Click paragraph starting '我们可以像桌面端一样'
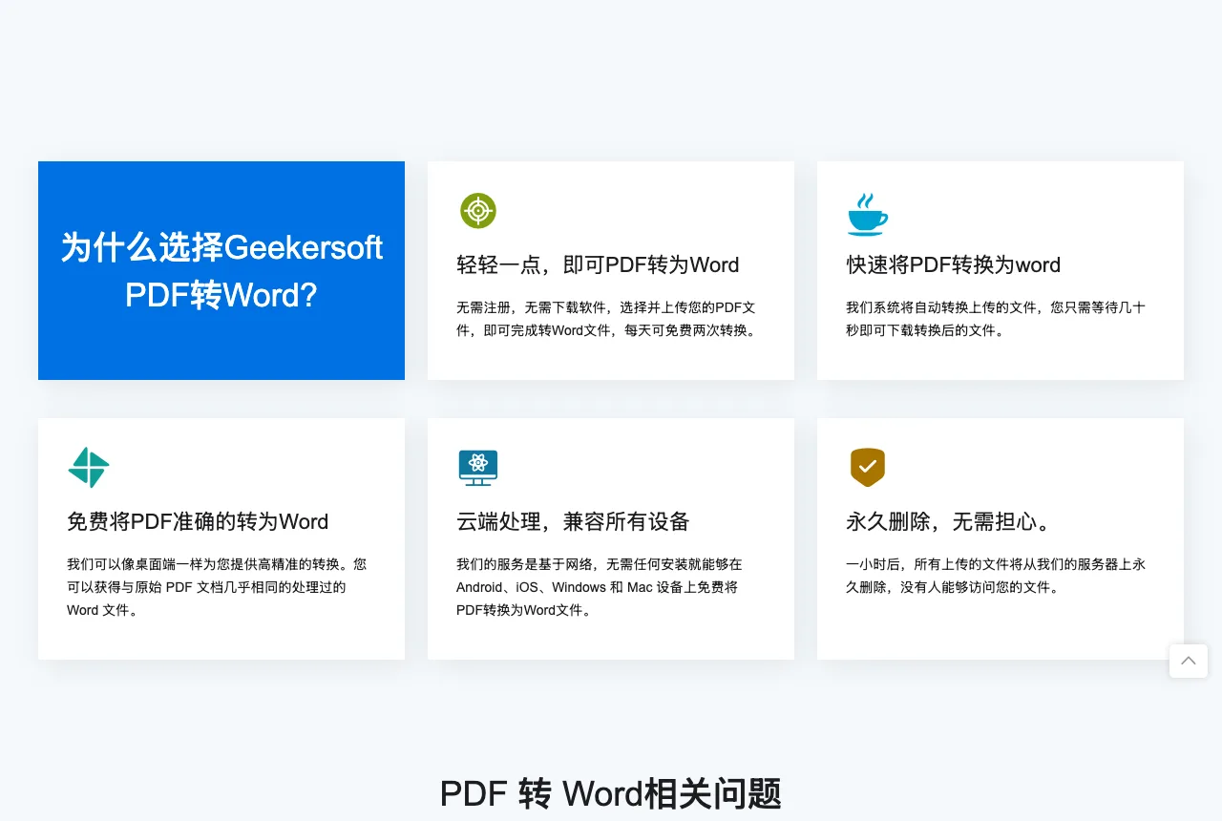 pos(217,587)
